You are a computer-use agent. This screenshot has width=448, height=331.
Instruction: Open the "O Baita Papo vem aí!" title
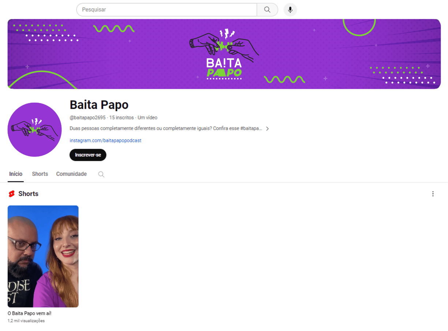click(30, 313)
